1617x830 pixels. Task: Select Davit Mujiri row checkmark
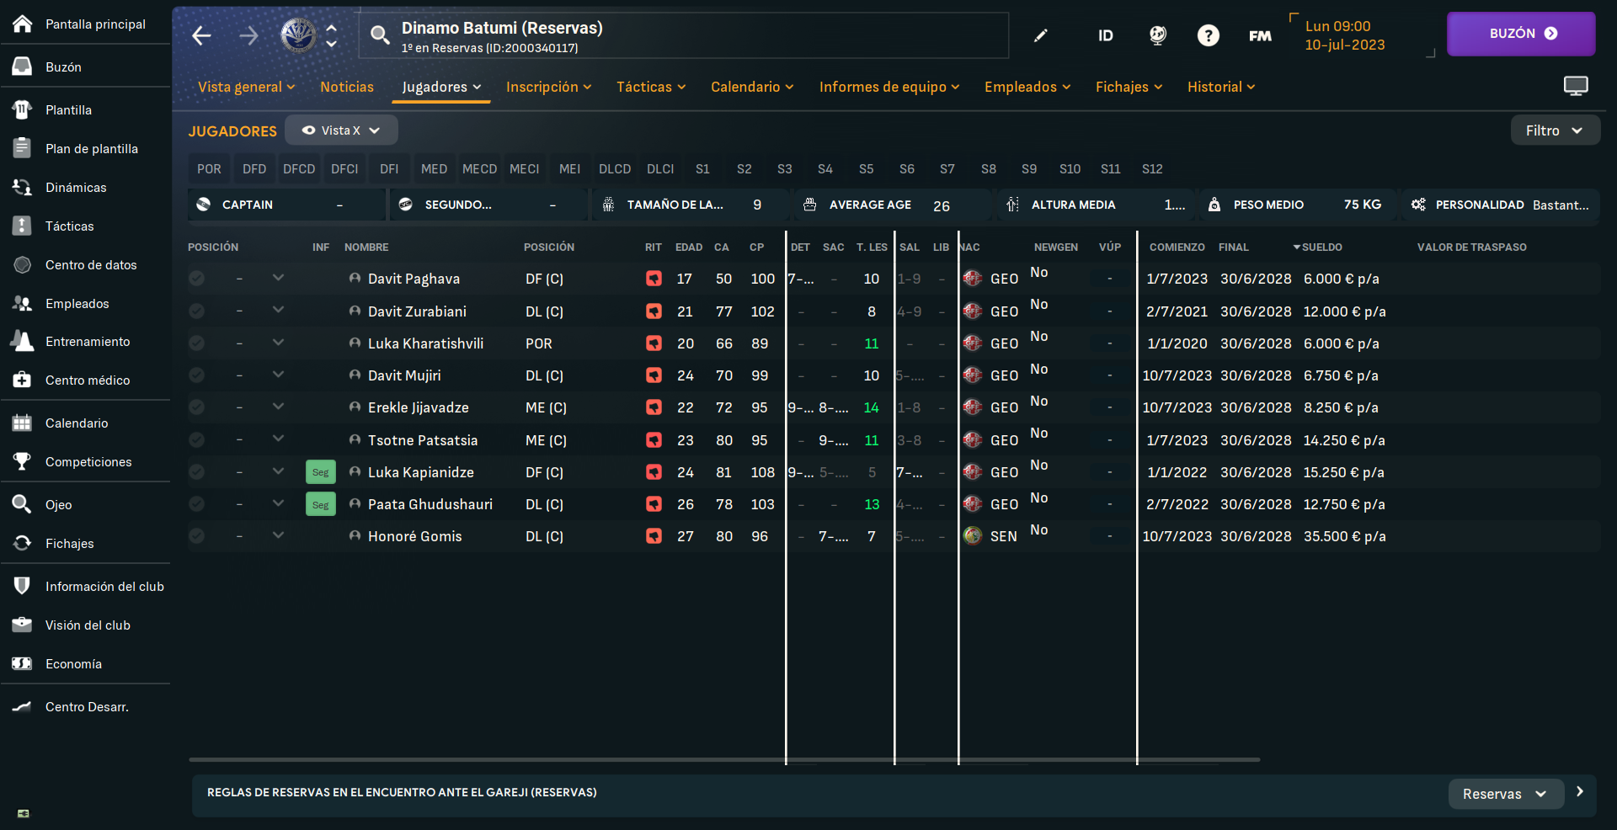pyautogui.click(x=196, y=375)
